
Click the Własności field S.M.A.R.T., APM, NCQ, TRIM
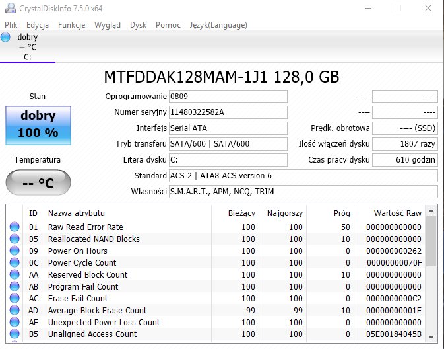click(x=303, y=192)
